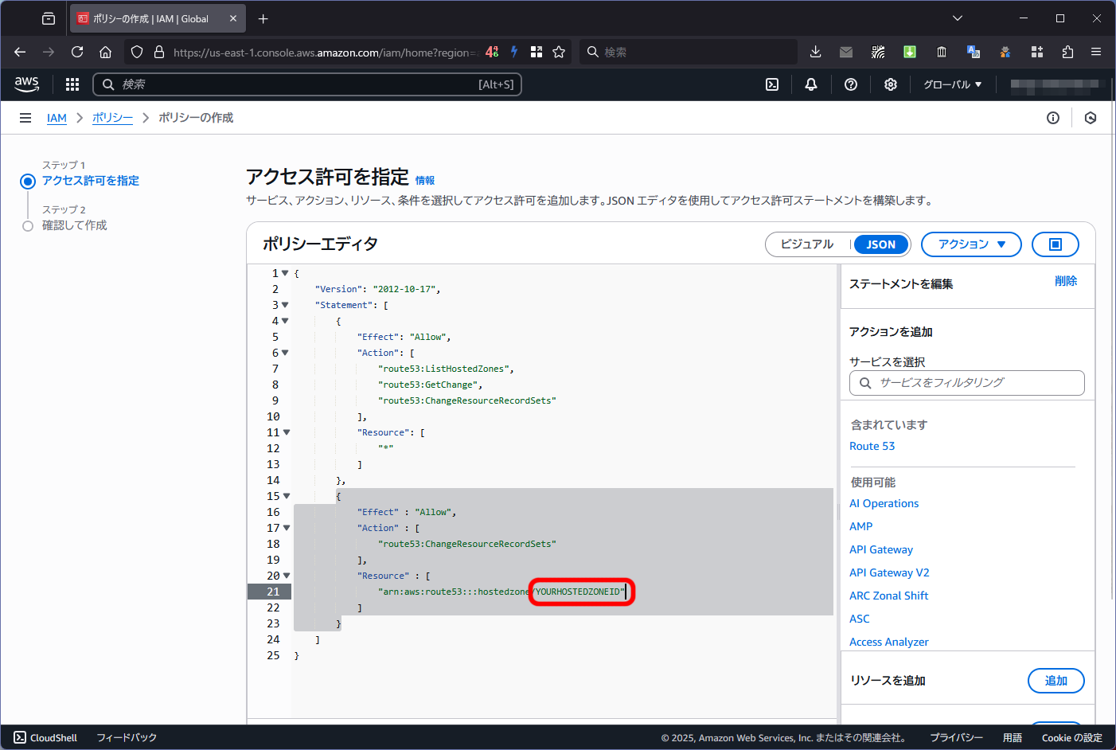This screenshot has width=1116, height=750.
Task: Switch the editor to ビジュアル mode
Action: point(807,244)
